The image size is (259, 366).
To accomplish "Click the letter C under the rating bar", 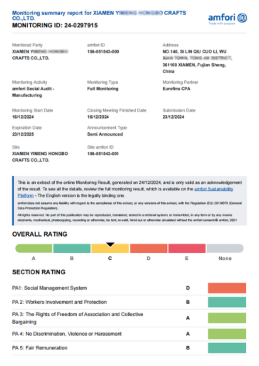I will pos(110,258).
